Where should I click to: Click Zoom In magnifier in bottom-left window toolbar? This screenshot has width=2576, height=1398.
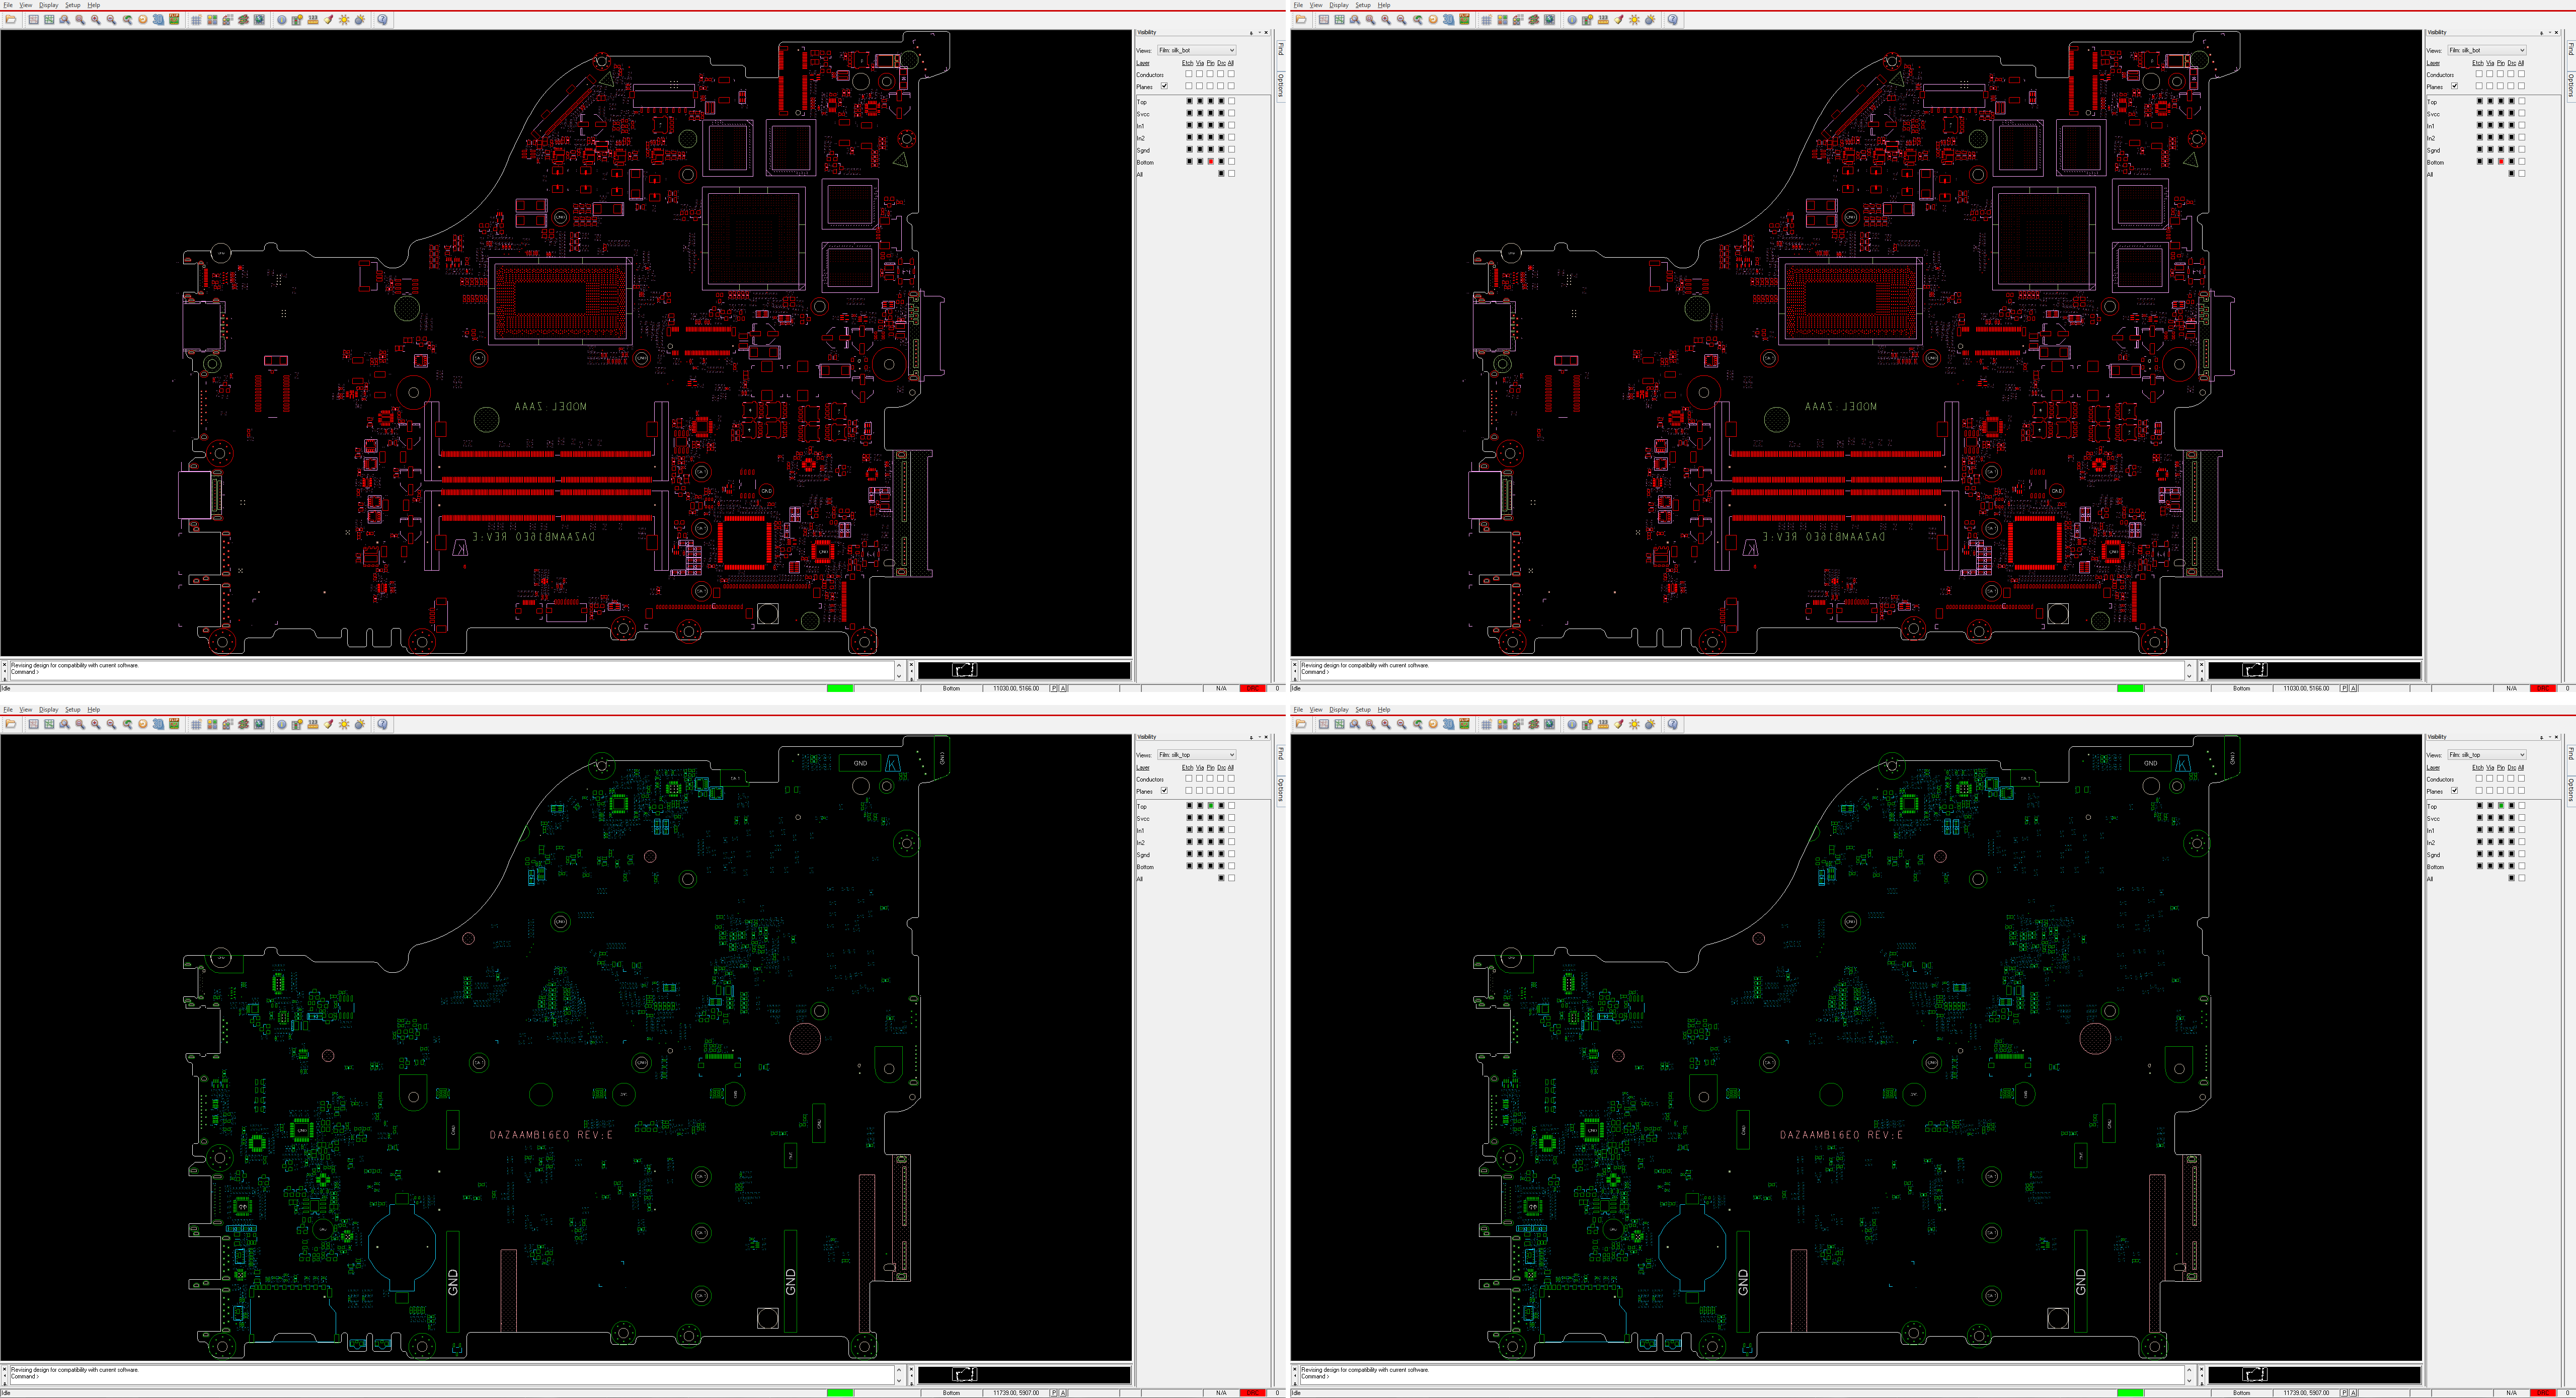[x=95, y=724]
